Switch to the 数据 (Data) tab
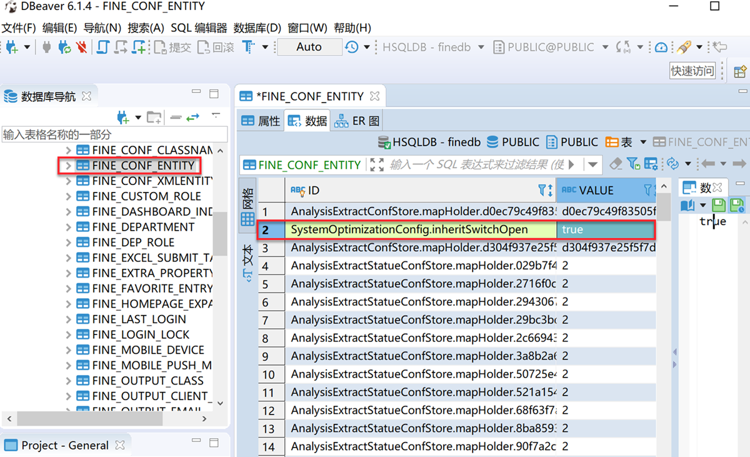The image size is (750, 457). pos(307,121)
